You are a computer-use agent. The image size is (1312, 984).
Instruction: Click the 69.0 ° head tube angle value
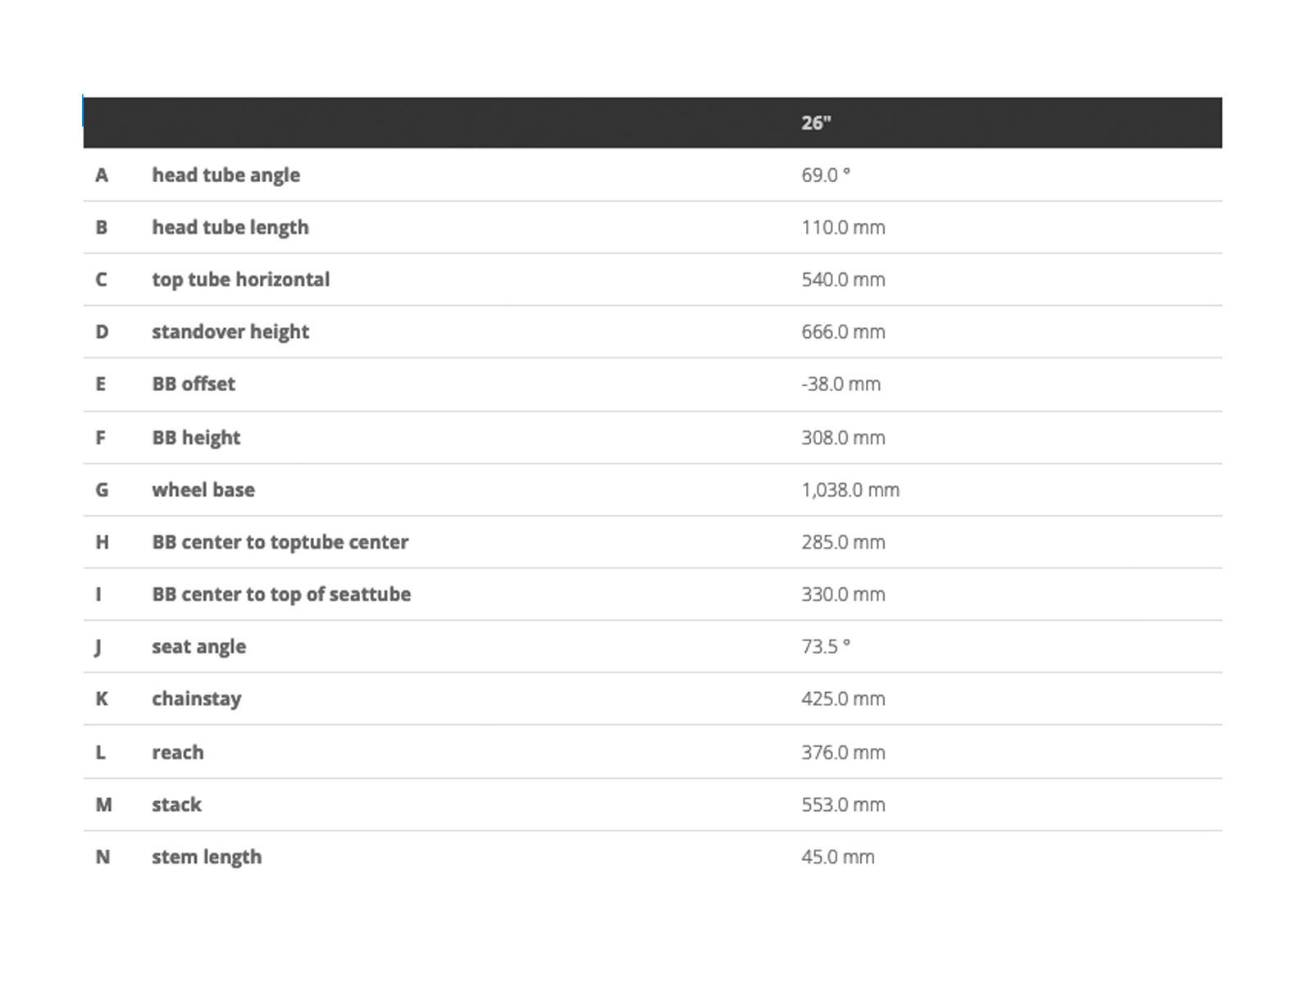[x=825, y=175]
